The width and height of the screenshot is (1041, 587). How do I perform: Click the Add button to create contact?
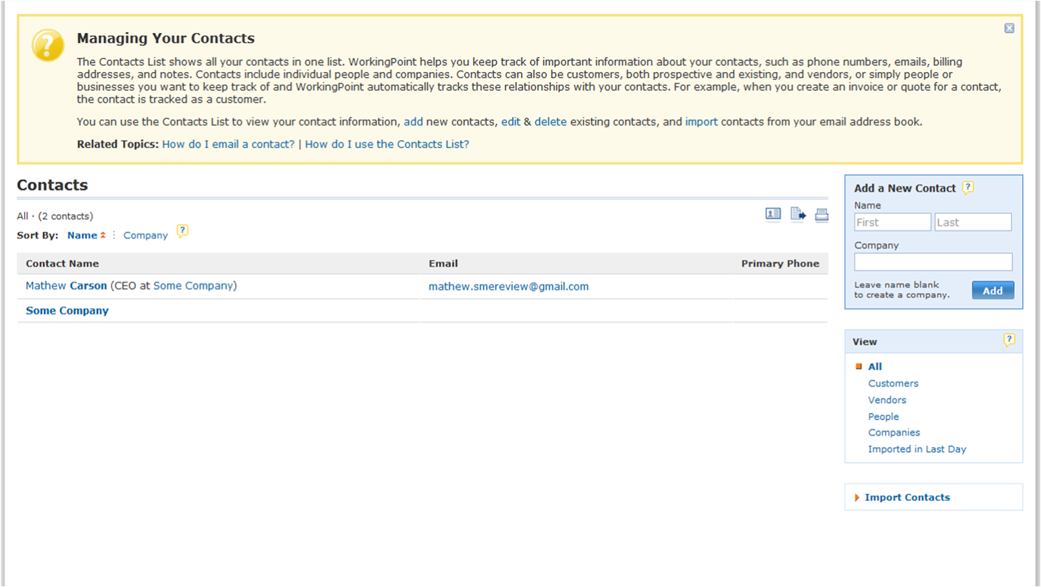tap(992, 290)
